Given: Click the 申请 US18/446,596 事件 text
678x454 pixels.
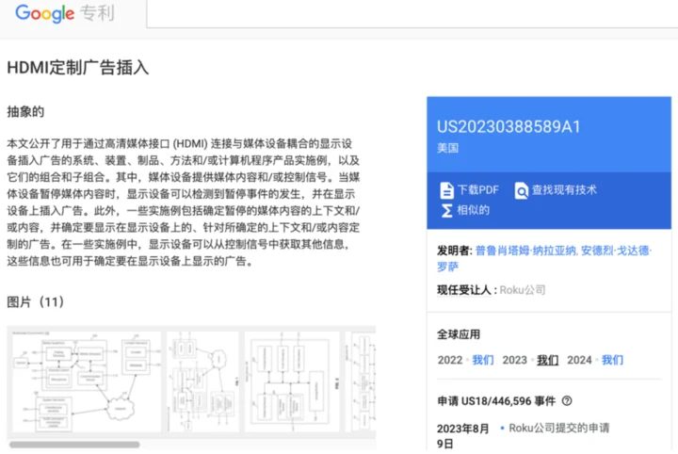Looking at the screenshot, I should coord(496,401).
